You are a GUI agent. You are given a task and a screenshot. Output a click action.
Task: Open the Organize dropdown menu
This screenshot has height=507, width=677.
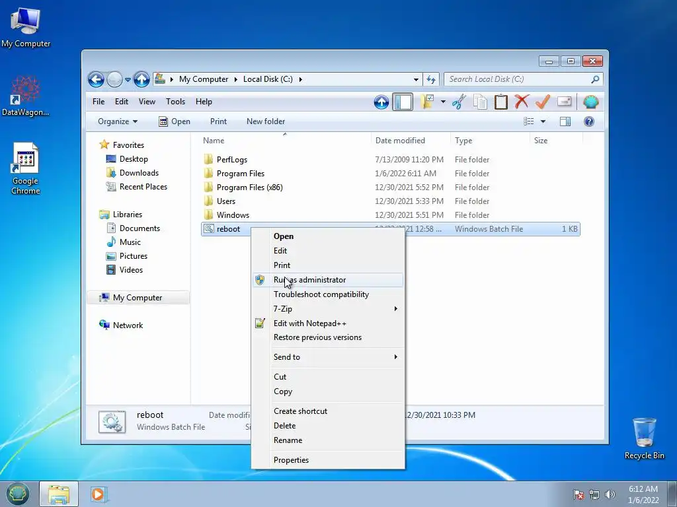(x=118, y=121)
